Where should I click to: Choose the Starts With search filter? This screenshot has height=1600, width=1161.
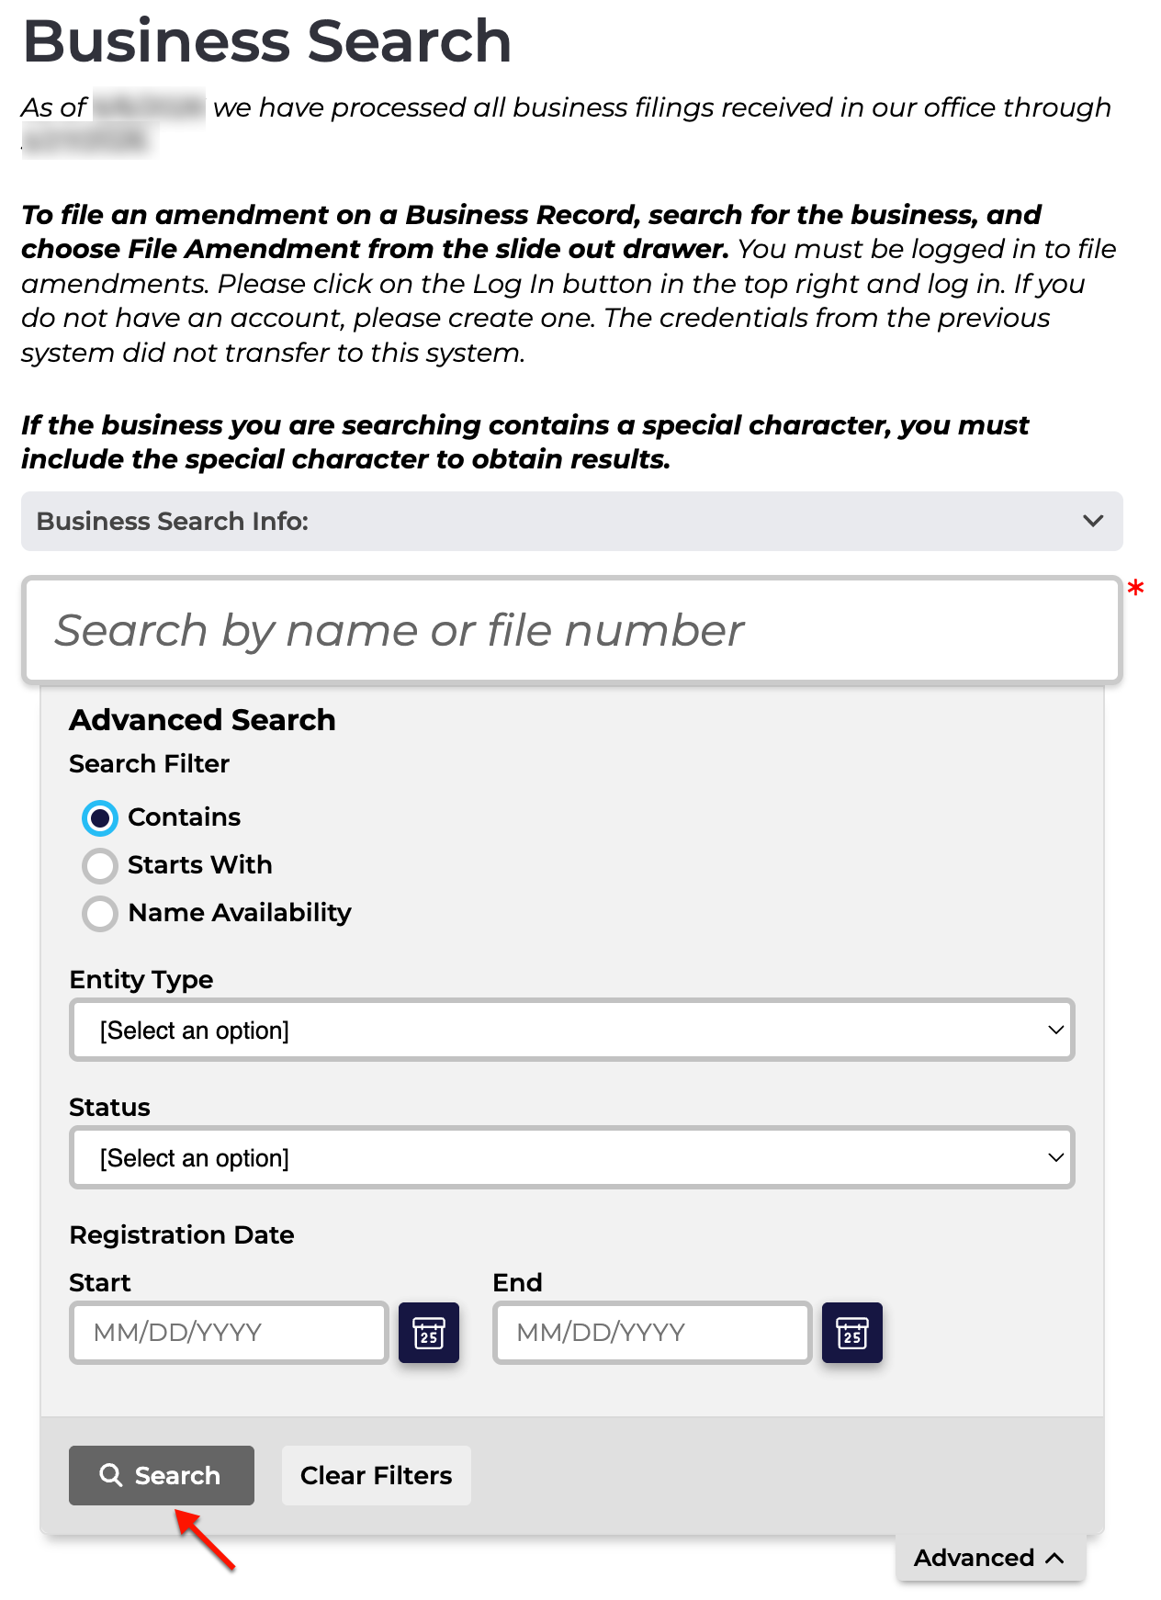[100, 865]
